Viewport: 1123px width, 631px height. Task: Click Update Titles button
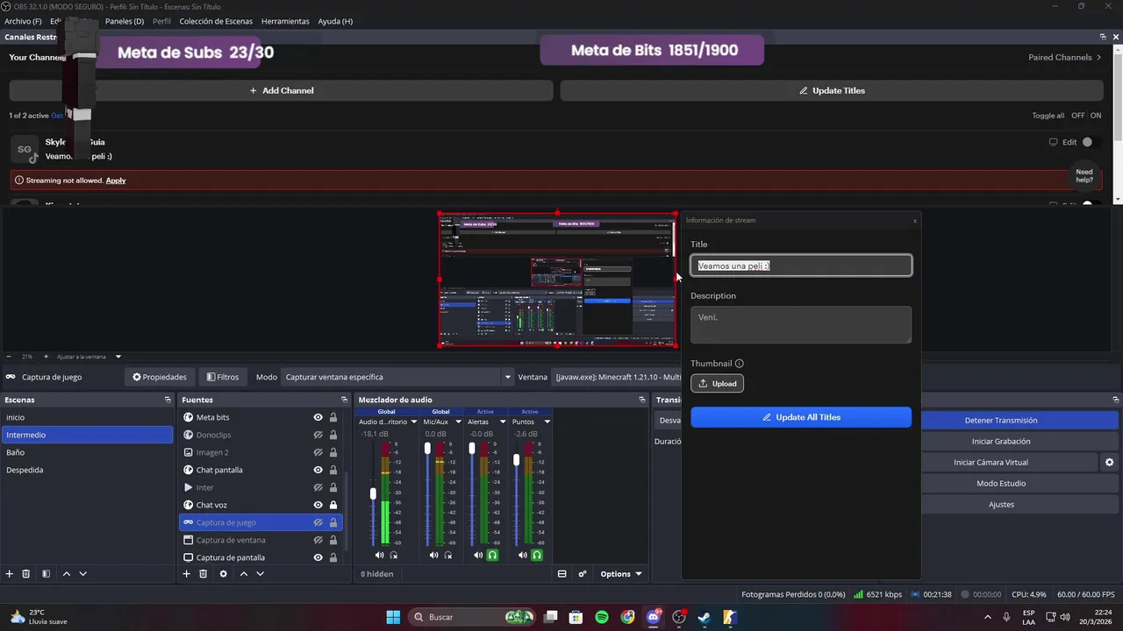(x=832, y=90)
